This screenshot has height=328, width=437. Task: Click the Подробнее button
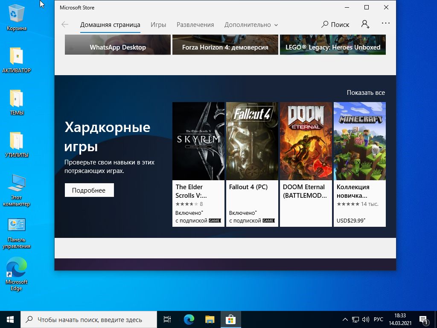coord(89,190)
